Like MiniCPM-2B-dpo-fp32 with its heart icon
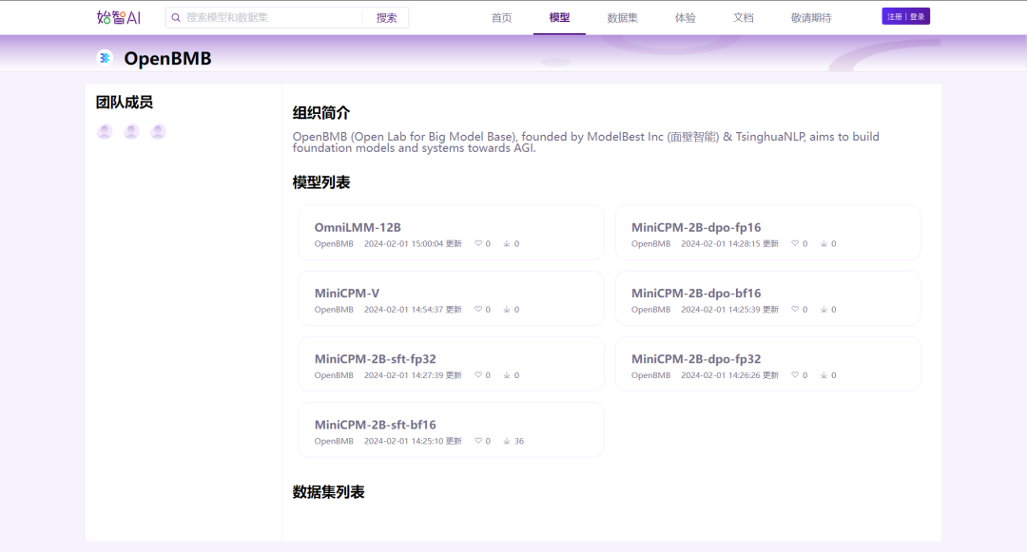Viewport: 1027px width, 552px height. (795, 374)
